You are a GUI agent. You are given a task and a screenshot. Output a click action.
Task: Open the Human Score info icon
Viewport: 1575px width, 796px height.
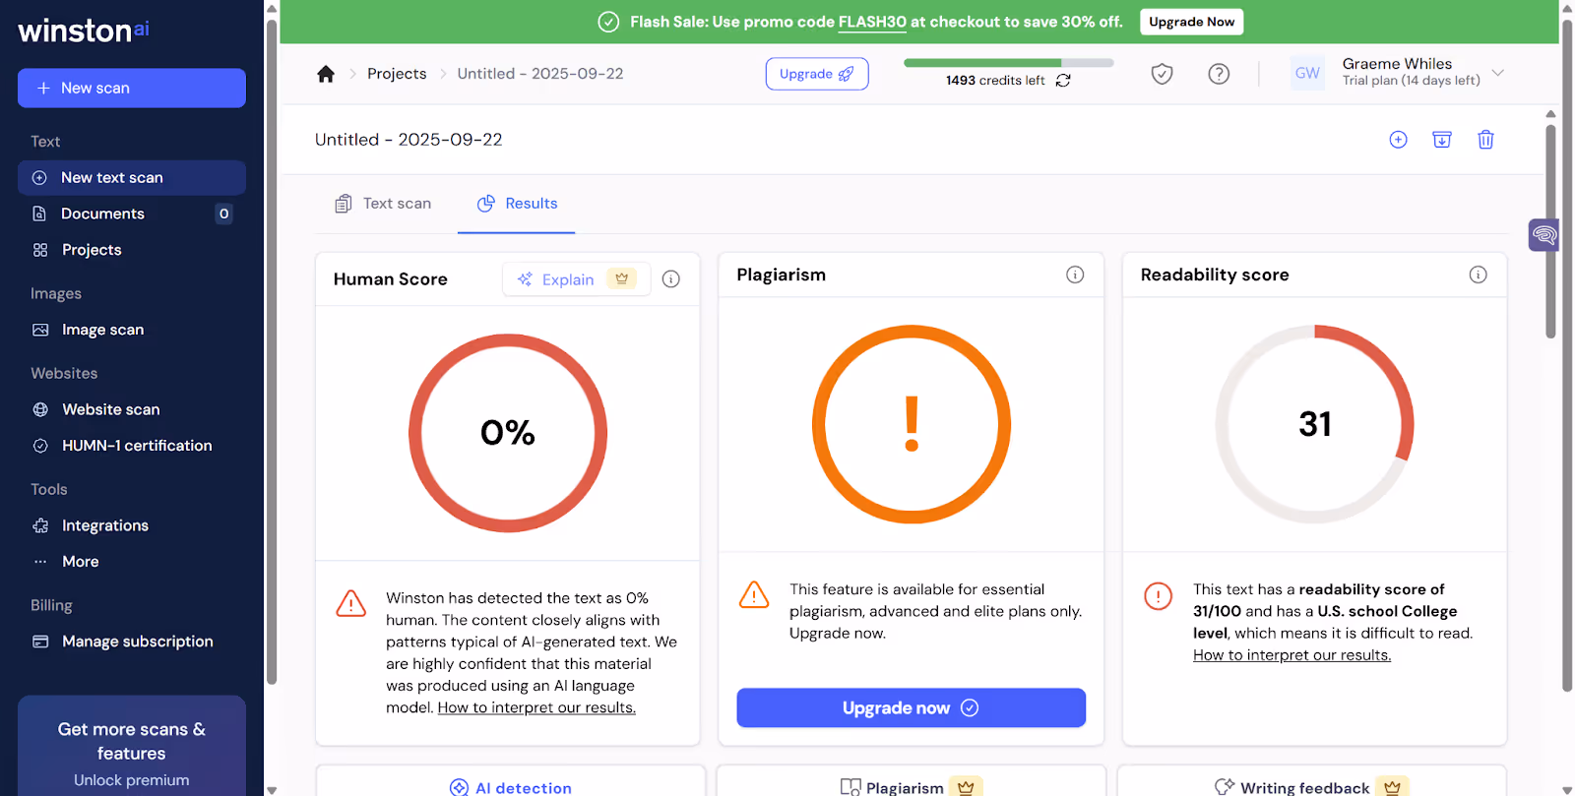(x=671, y=279)
